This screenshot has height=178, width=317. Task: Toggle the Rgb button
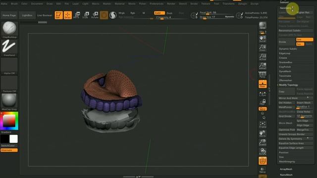point(133,13)
